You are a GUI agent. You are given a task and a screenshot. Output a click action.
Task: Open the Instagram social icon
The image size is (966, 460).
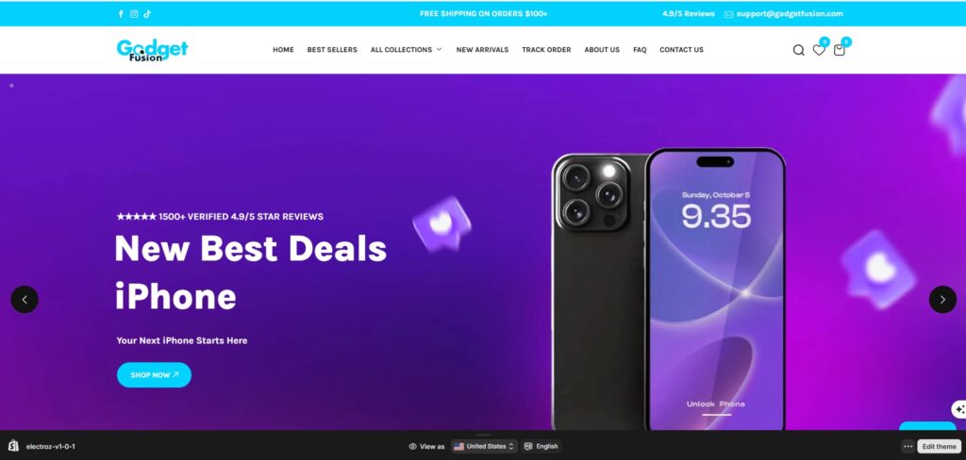tap(134, 14)
